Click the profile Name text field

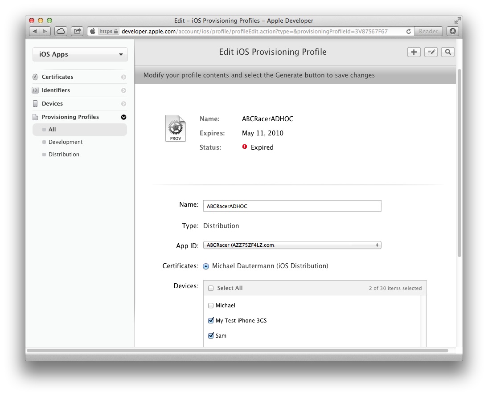292,206
